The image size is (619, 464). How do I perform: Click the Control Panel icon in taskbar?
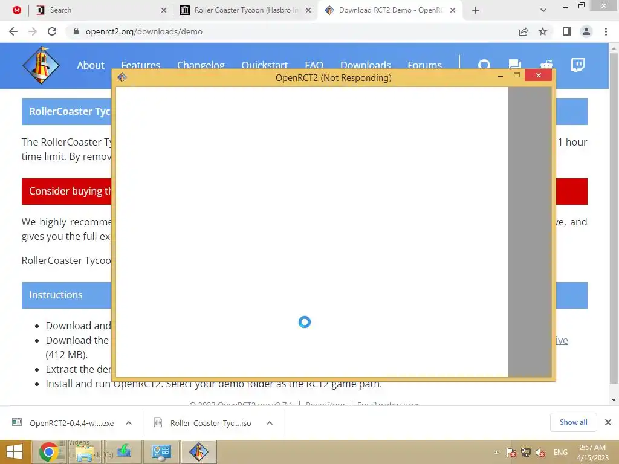(x=161, y=452)
